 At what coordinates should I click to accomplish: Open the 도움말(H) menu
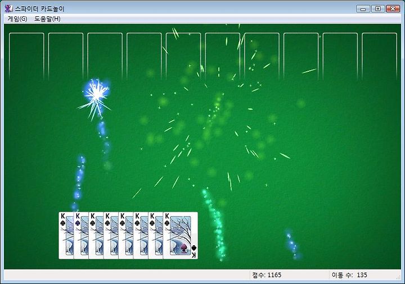pos(47,19)
